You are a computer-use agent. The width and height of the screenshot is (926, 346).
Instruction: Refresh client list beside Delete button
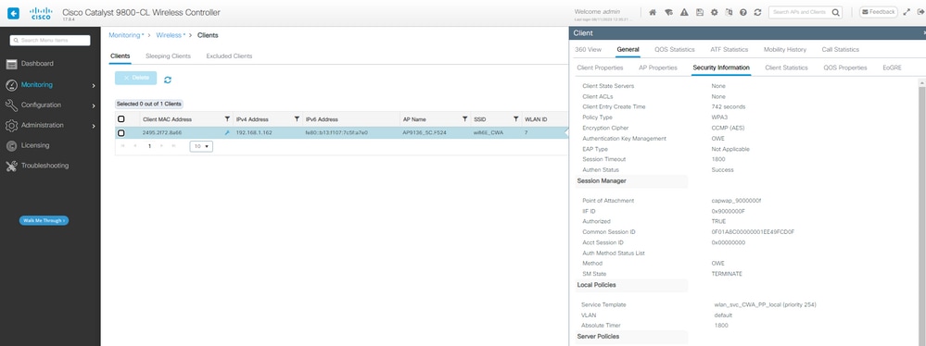click(168, 80)
